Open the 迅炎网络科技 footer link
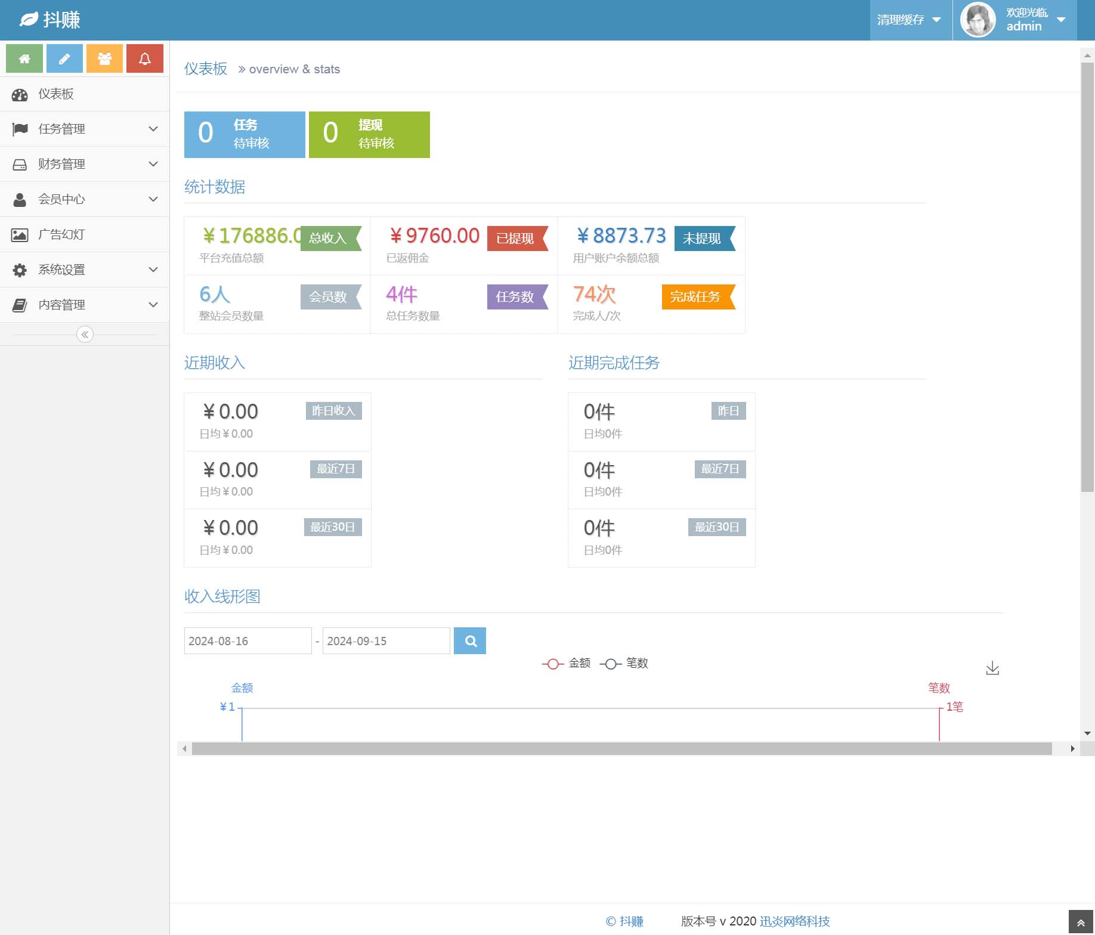The width and height of the screenshot is (1095, 935). coord(794,921)
